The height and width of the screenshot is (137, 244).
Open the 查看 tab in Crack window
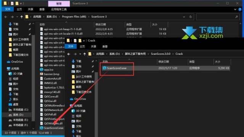click(105, 46)
